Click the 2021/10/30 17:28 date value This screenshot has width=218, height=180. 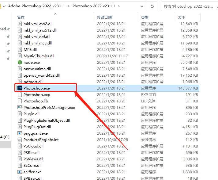tap(112, 140)
